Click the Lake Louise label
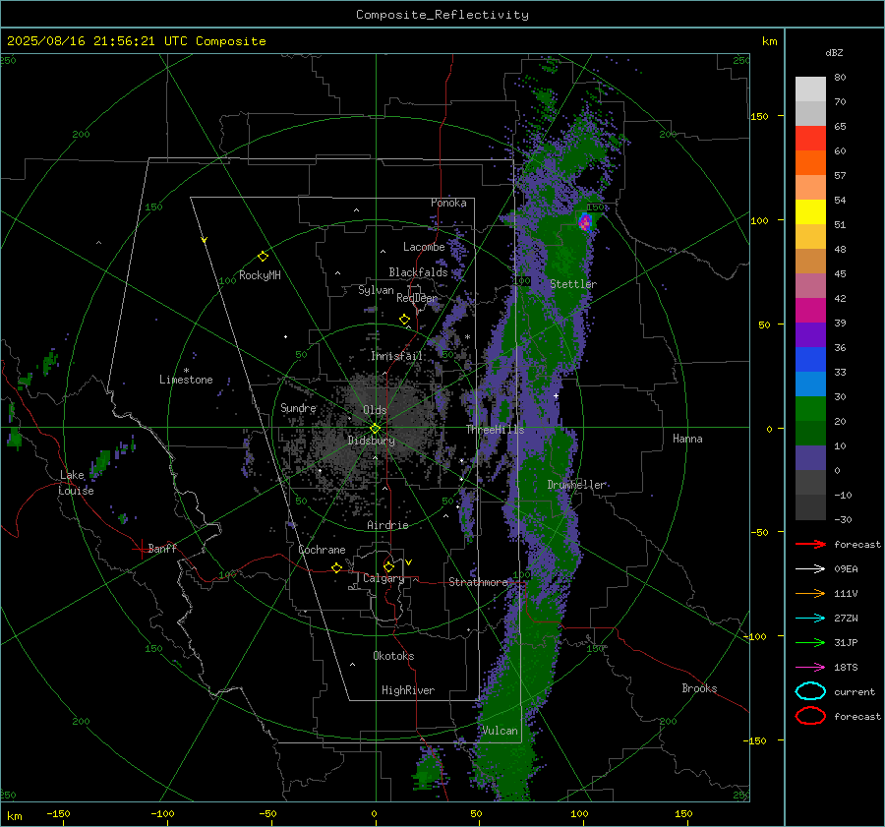 tap(76, 483)
